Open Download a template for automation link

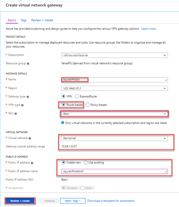[111, 201]
